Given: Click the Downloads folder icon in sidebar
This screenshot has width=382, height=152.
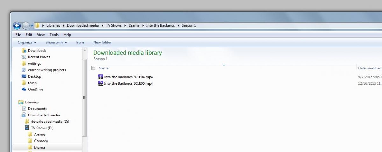Looking at the screenshot, I should coord(24,50).
